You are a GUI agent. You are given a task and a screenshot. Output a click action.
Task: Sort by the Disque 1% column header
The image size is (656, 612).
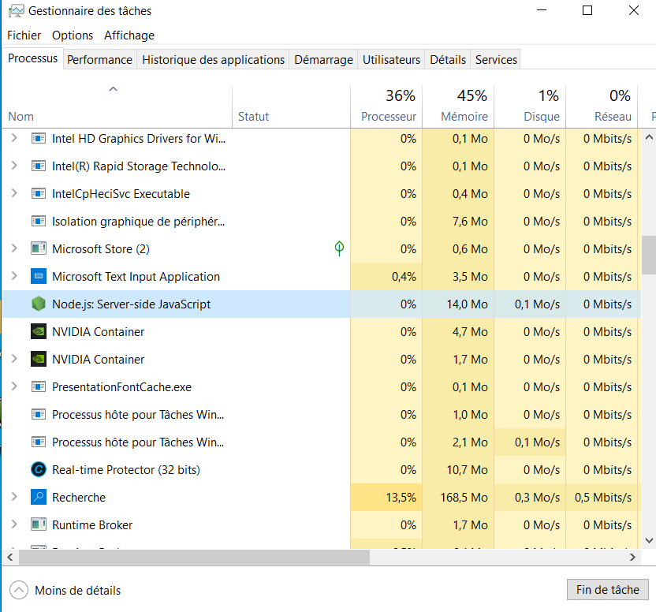point(530,106)
